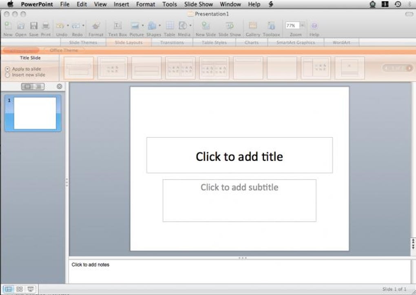The width and height of the screenshot is (416, 295).
Task: Open the WordArt tab
Action: click(341, 42)
